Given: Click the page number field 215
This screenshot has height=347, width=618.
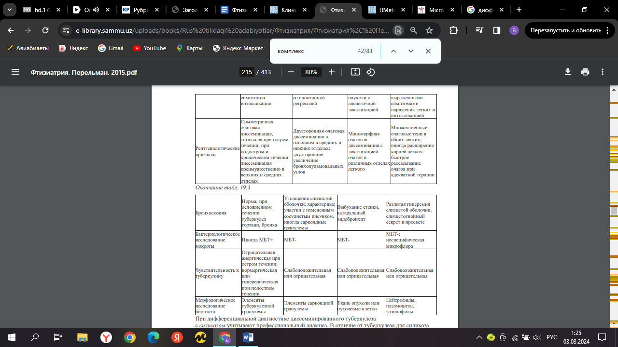Looking at the screenshot, I should pos(247,72).
